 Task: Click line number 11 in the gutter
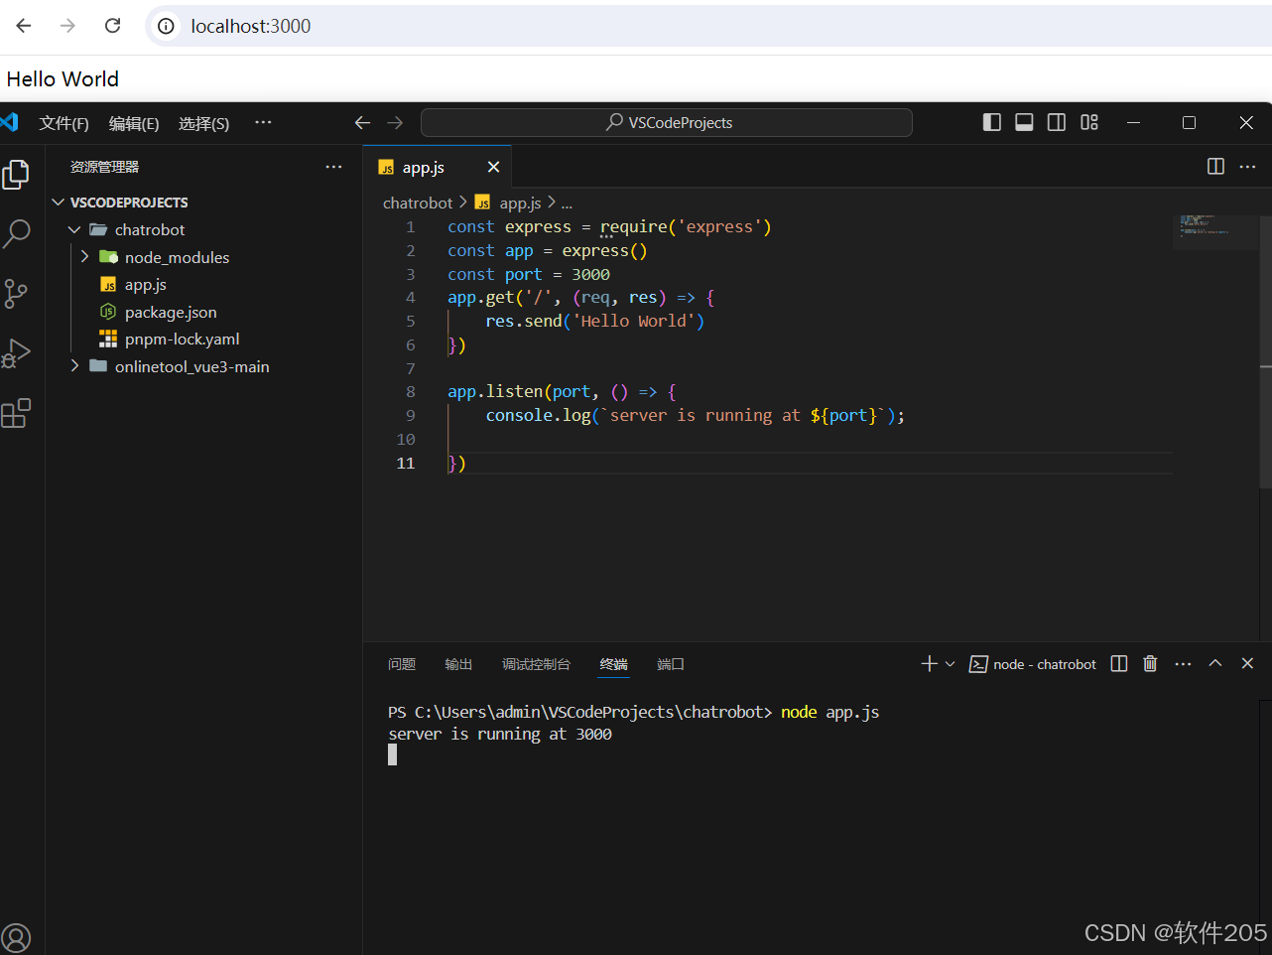pyautogui.click(x=406, y=464)
